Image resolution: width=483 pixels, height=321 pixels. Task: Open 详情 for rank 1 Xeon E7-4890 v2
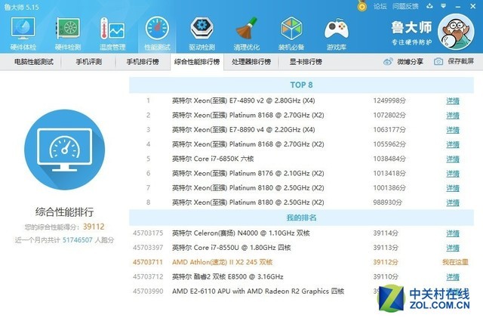coord(453,101)
